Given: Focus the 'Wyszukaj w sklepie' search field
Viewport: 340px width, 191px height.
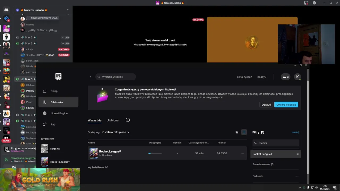Looking at the screenshot, I should 116,77.
